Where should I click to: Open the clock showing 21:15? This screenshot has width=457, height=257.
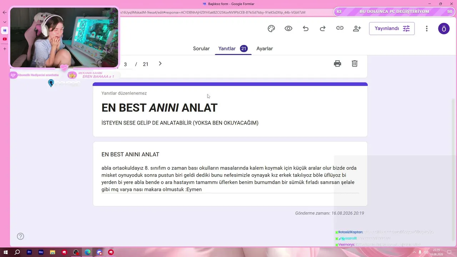tap(436, 252)
